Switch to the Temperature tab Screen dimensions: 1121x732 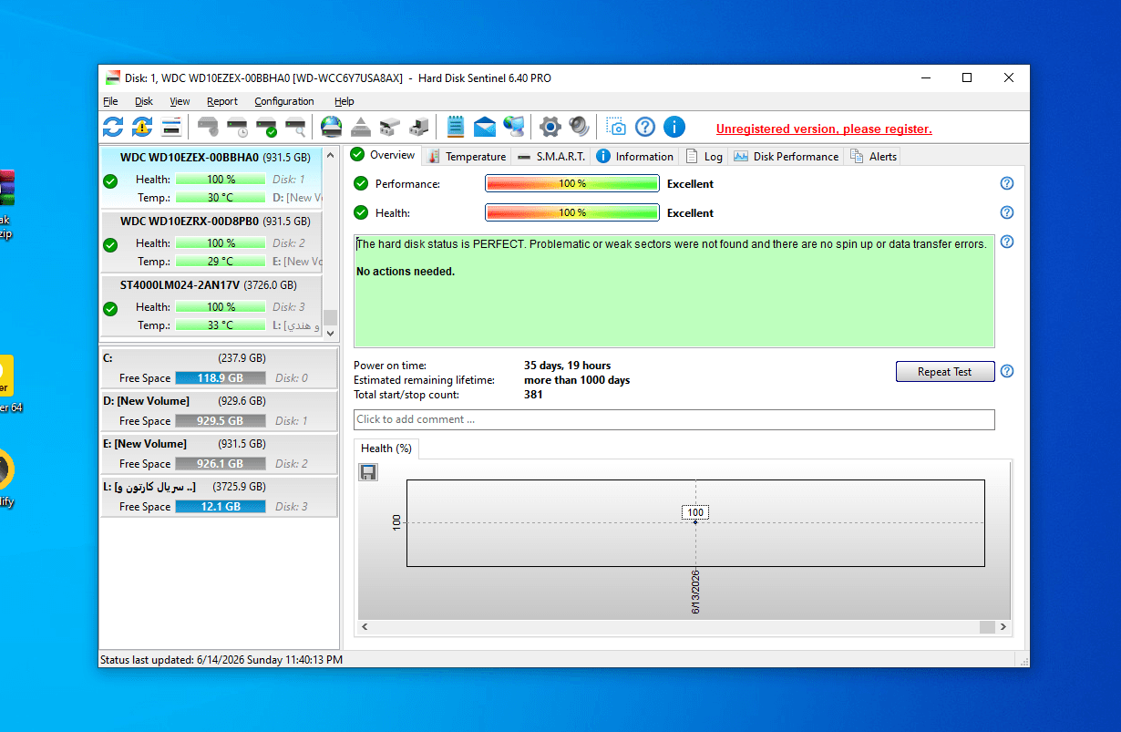[467, 157]
